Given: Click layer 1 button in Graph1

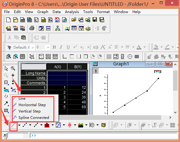Looking at the screenshot, I should [96, 71].
